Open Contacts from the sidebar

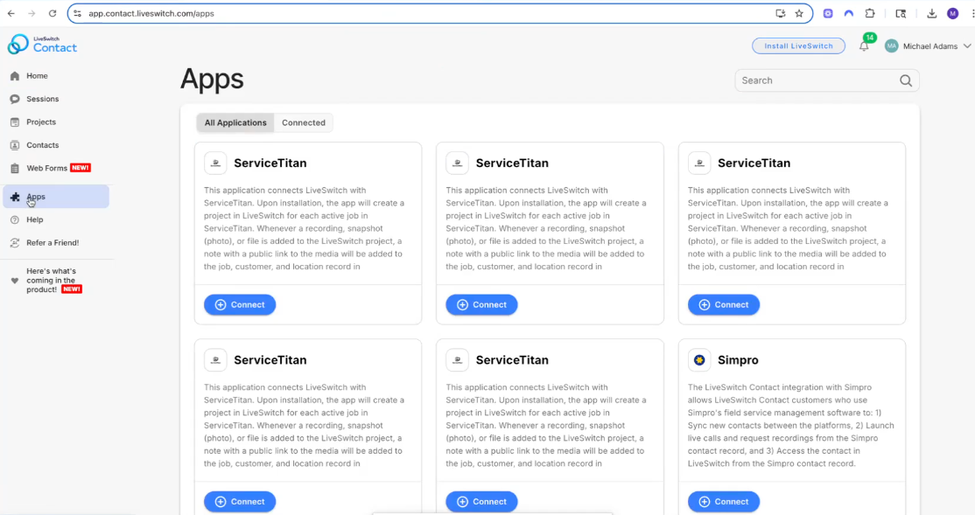pos(42,145)
